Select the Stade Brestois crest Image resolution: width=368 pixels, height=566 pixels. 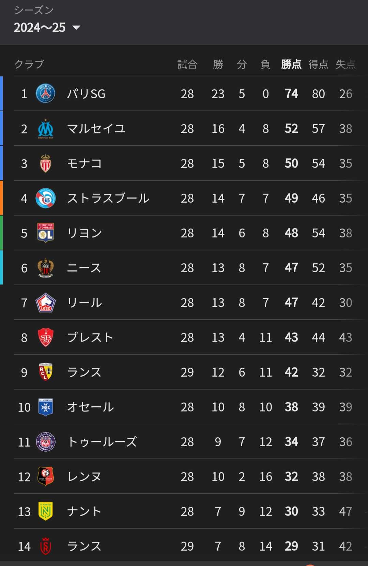pos(46,337)
